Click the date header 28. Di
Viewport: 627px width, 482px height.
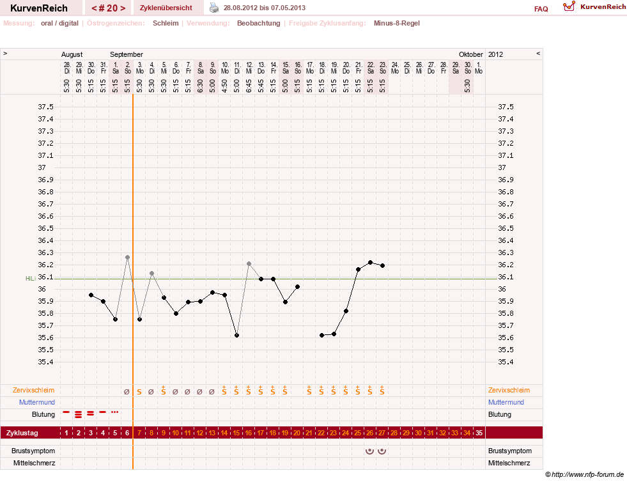(x=66, y=68)
